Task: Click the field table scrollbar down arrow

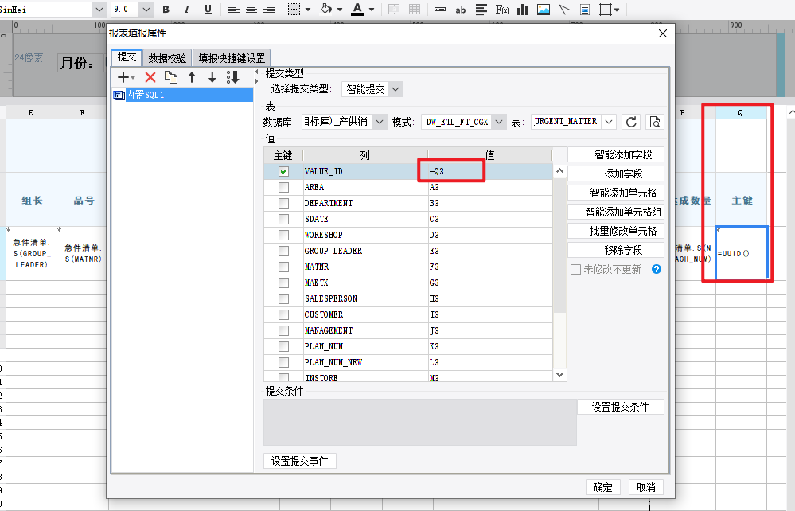Action: pos(559,375)
